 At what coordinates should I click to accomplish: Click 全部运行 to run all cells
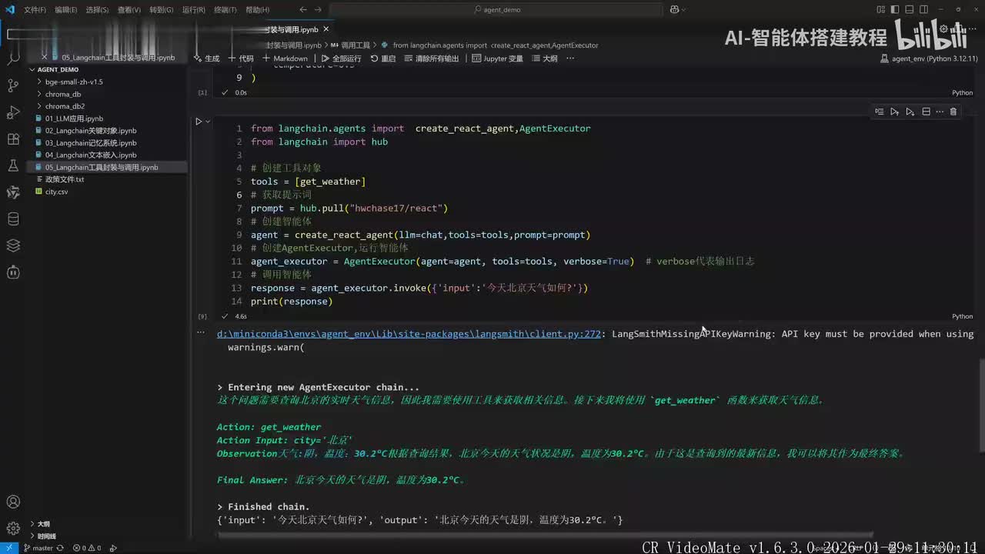tap(341, 58)
